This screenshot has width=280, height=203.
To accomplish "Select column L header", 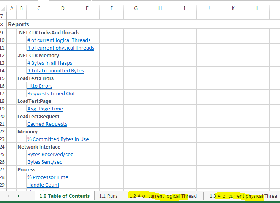I will [257, 8].
